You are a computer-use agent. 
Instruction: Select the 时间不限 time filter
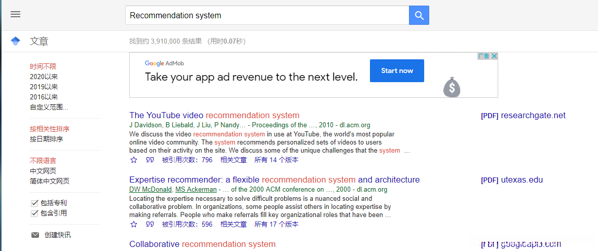coord(43,66)
